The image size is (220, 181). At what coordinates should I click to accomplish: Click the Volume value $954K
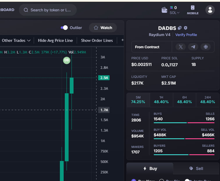click(137, 136)
